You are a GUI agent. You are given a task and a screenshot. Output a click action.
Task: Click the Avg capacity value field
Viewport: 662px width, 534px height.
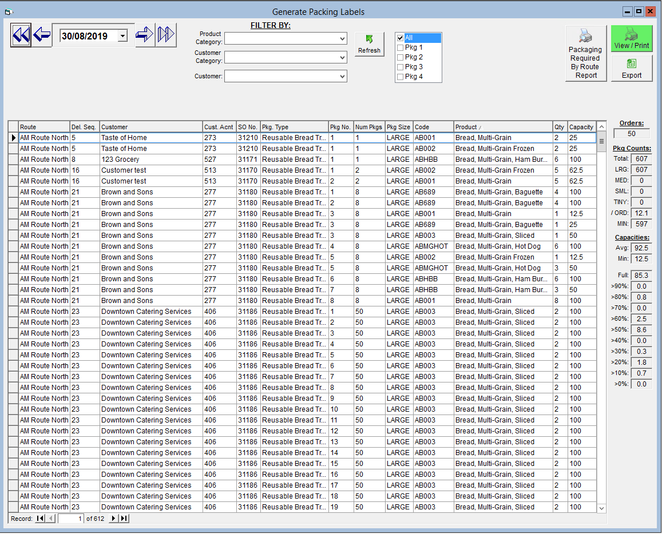641,248
